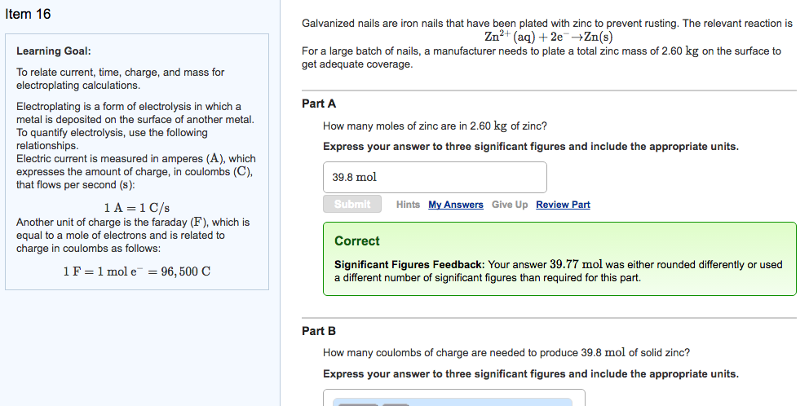Click the green Correct feedback heading

click(x=357, y=241)
